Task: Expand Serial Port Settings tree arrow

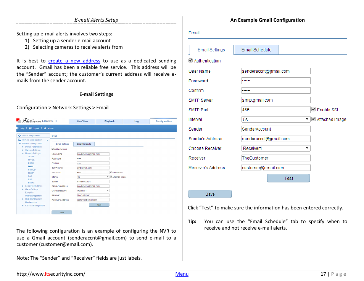Action: [23, 186]
